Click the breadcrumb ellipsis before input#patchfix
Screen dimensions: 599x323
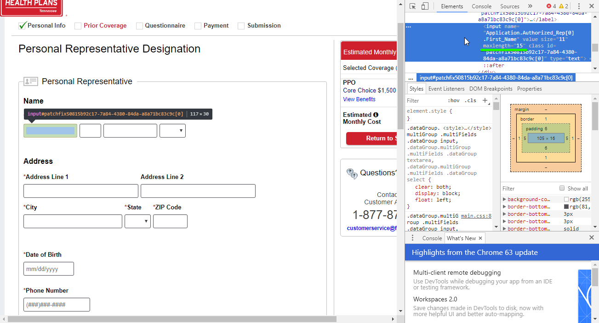(411, 78)
